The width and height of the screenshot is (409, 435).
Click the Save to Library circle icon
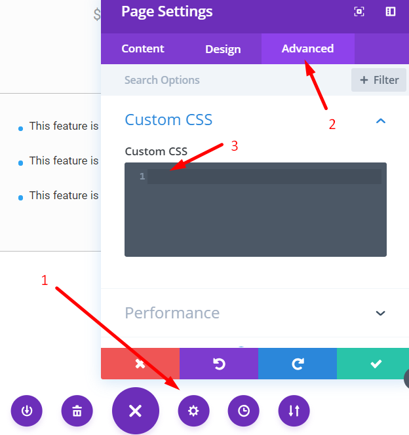(x=27, y=411)
